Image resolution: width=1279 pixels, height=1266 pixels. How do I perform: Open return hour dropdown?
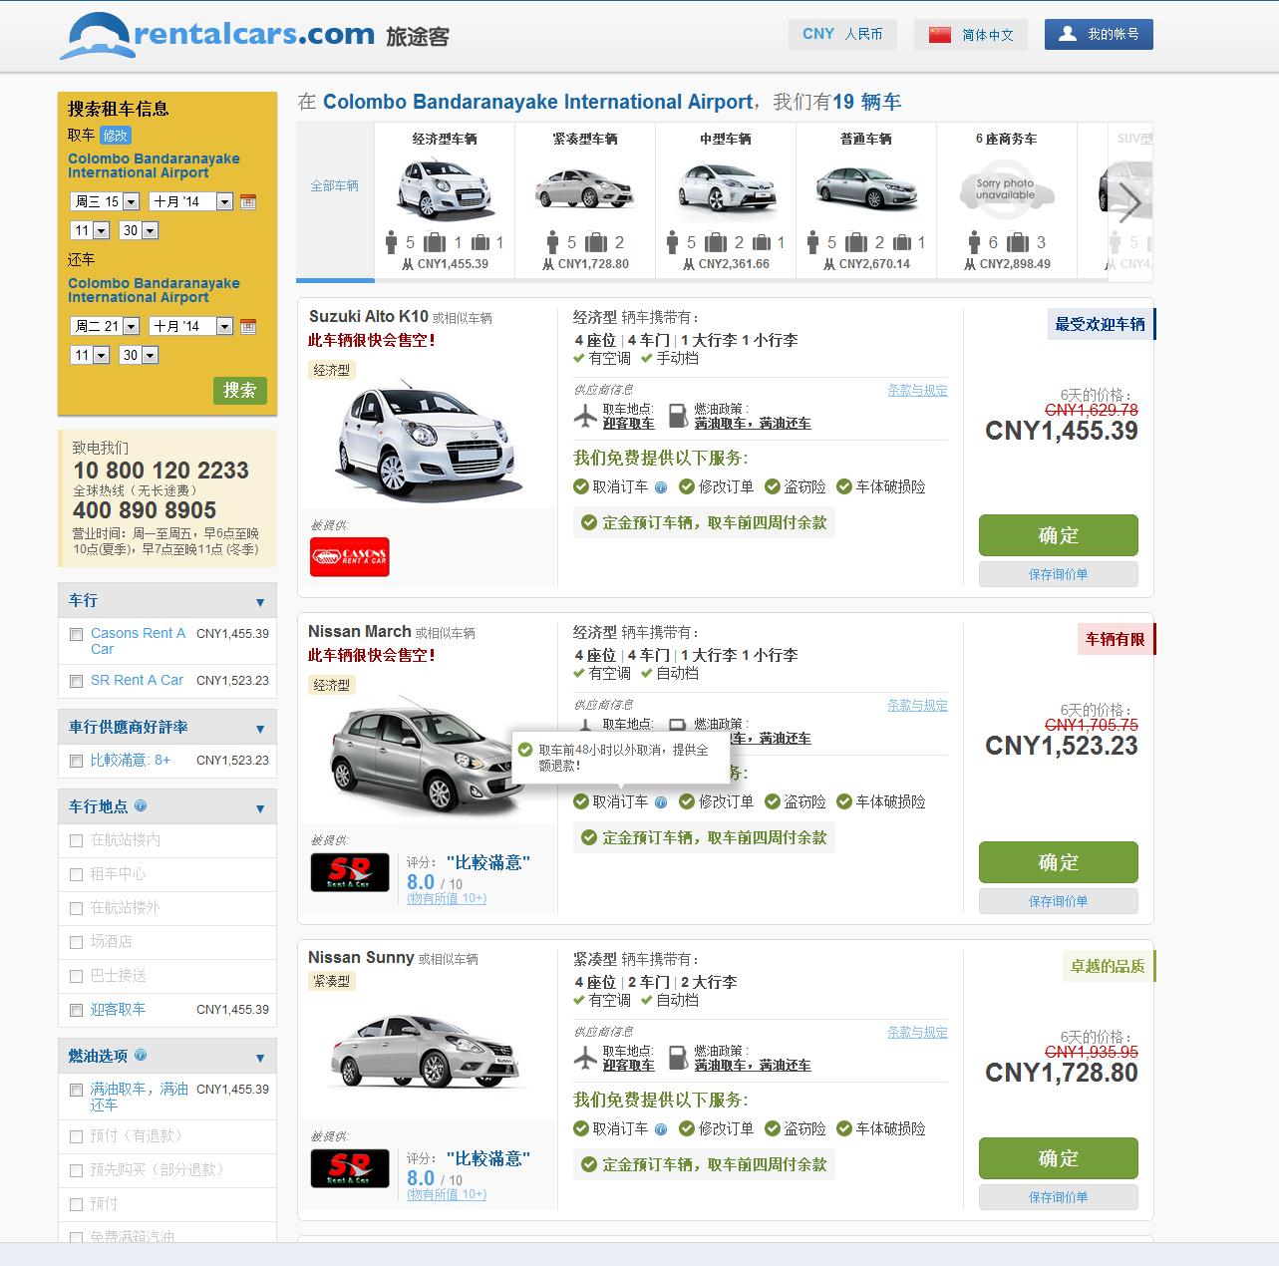(90, 355)
